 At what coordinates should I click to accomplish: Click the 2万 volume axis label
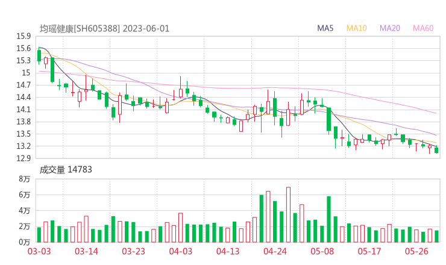pos(25,226)
